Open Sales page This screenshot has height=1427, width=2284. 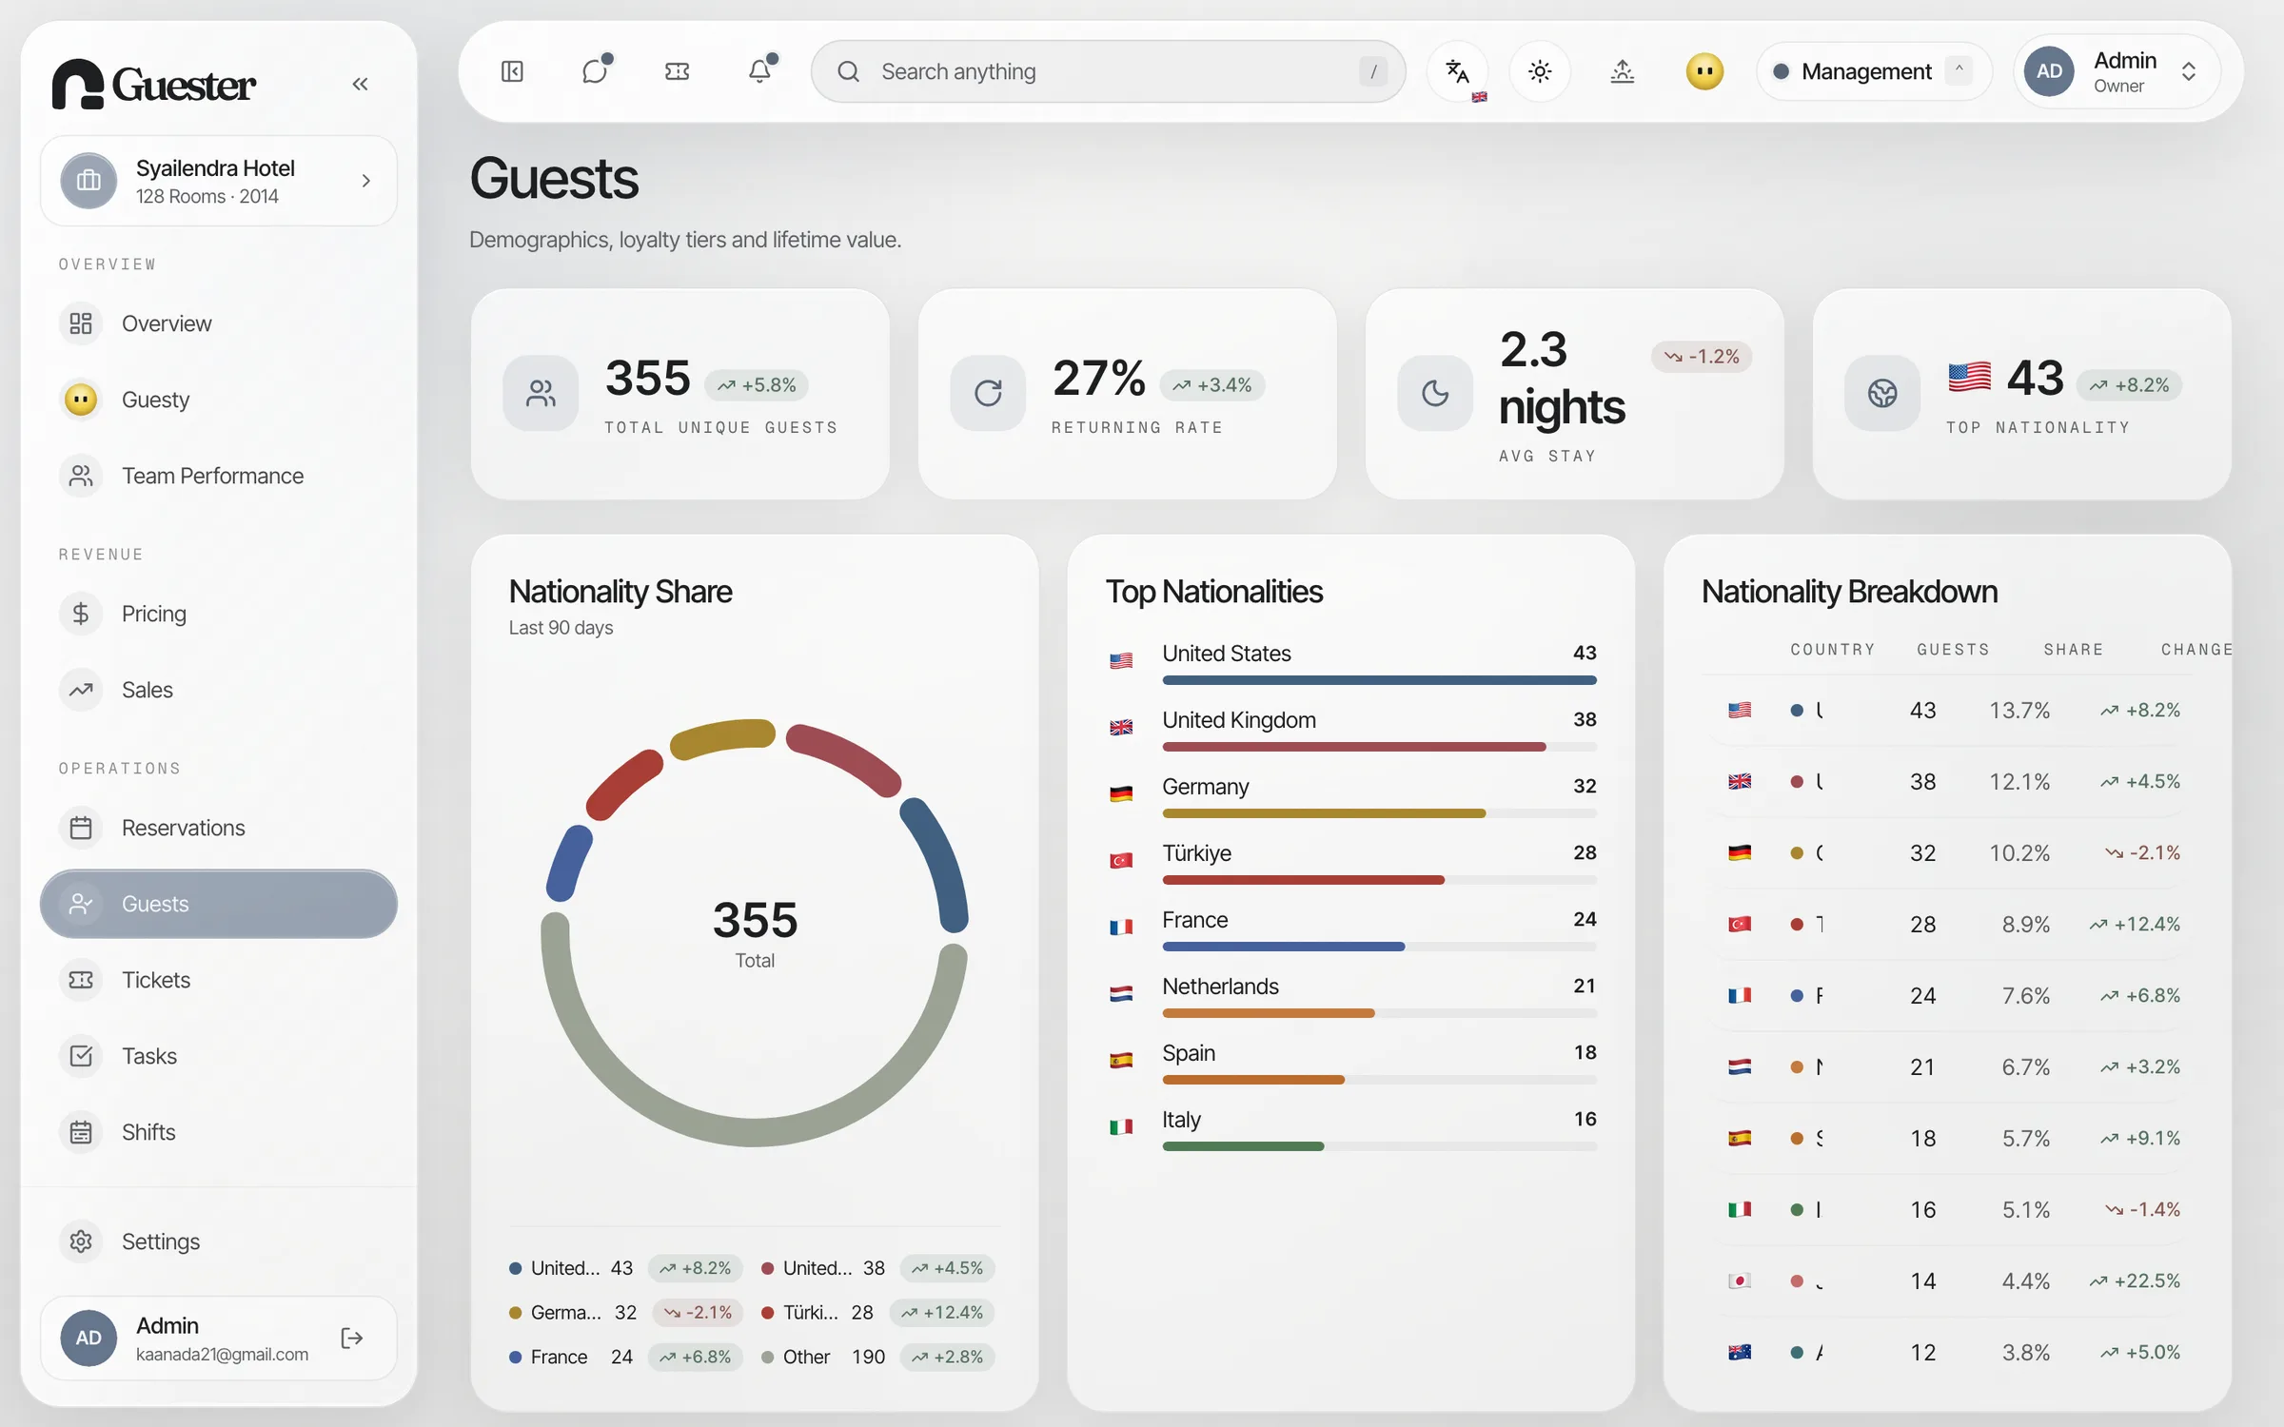click(219, 690)
